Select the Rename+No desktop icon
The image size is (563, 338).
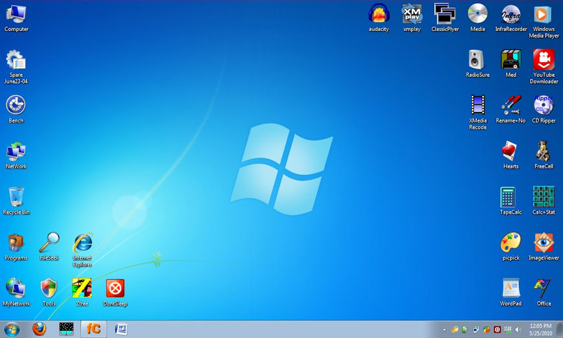[511, 109]
